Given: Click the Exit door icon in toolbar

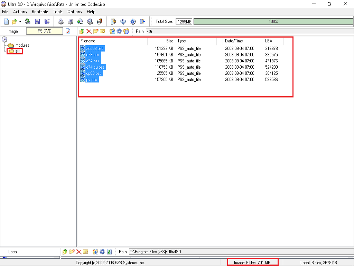Looking at the screenshot, I should click(142, 21).
